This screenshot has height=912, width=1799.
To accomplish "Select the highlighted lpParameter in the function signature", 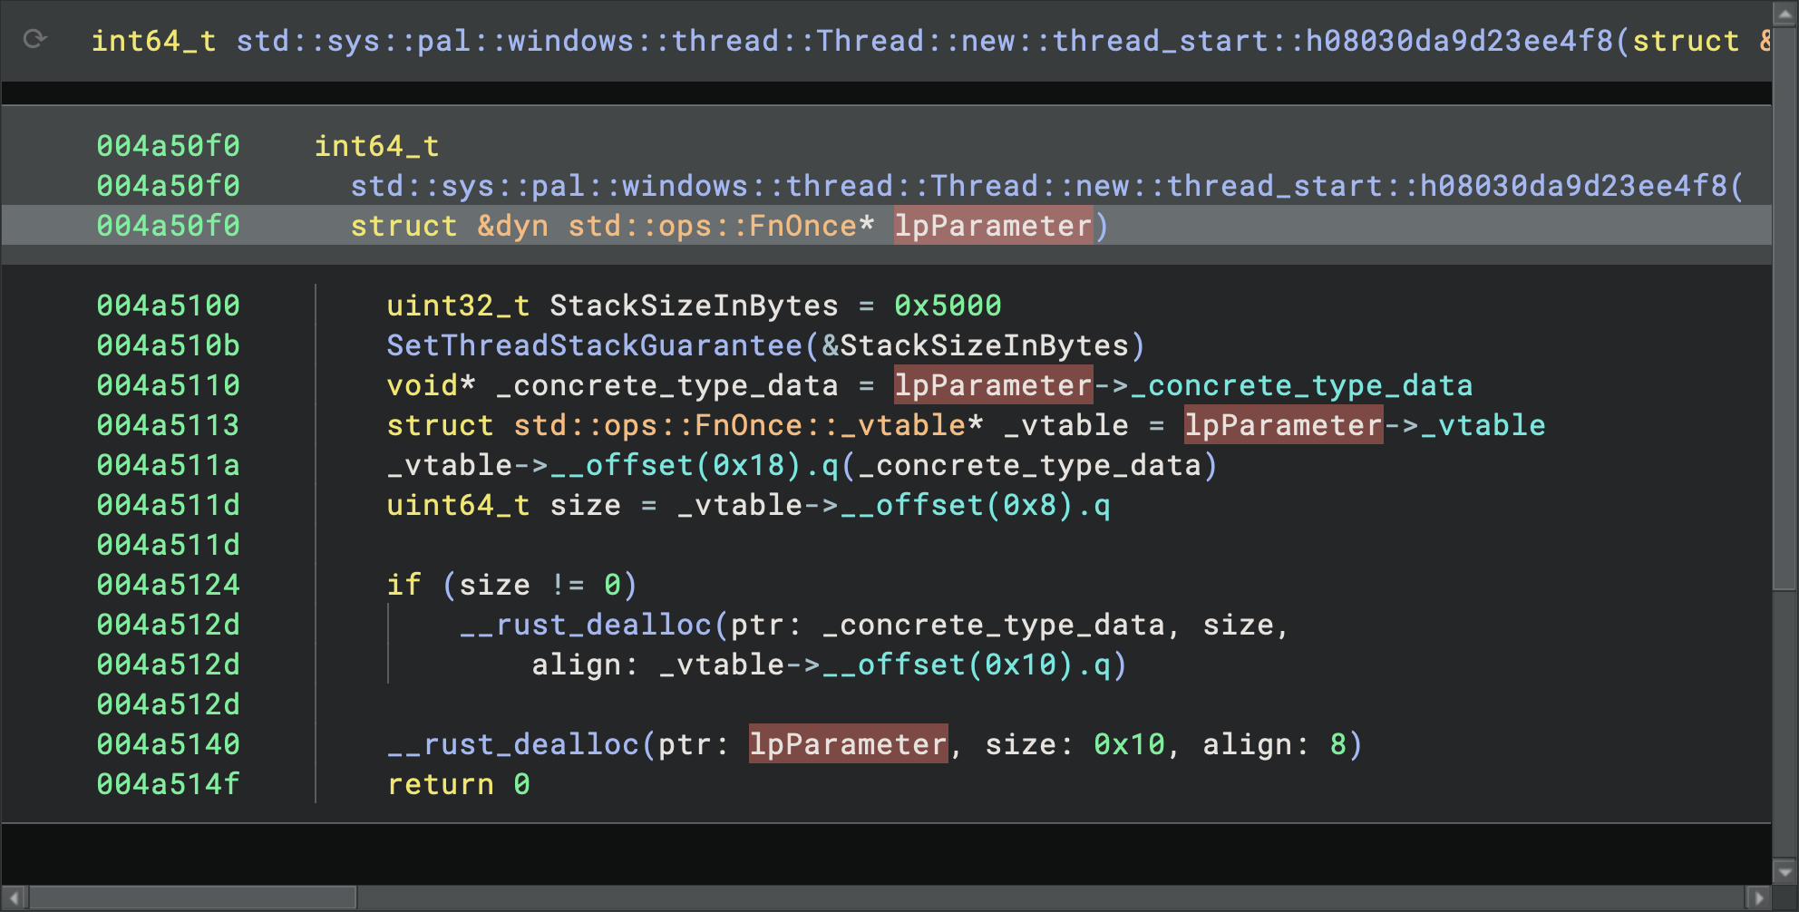I will pyautogui.click(x=993, y=226).
